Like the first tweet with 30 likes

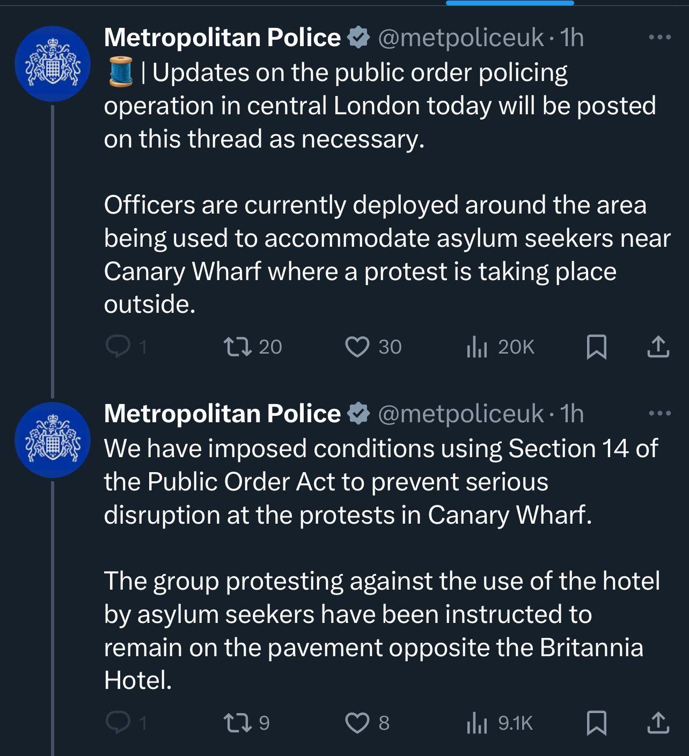coord(357,347)
